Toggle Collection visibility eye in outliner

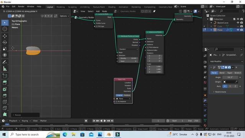[x=238, y=19]
